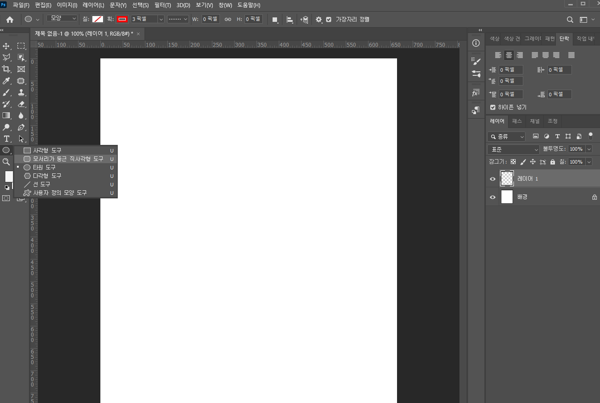Toggle layer filtering switch on/off
Viewport: 600px width, 403px height.
click(591, 136)
